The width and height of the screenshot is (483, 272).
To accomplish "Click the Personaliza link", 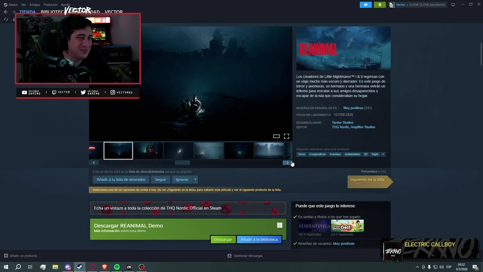I will pos(369,172).
